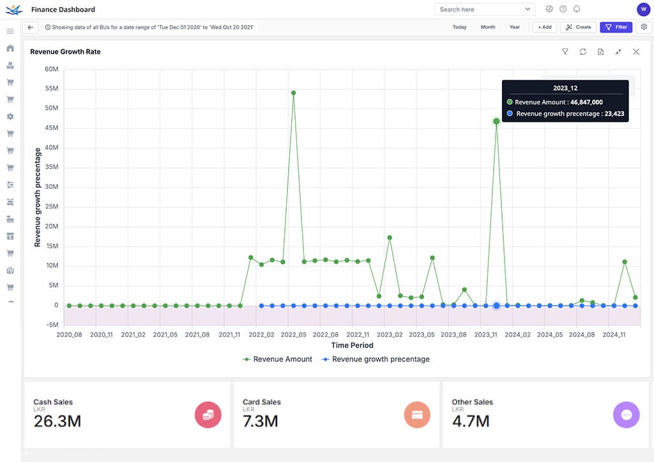Select the Year range tab
The height and width of the screenshot is (462, 654).
pyautogui.click(x=514, y=27)
